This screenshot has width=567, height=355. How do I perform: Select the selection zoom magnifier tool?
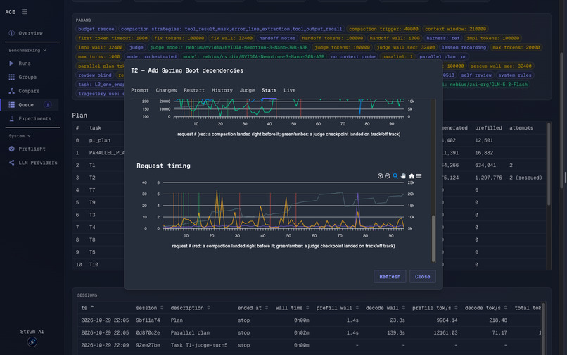click(x=395, y=175)
